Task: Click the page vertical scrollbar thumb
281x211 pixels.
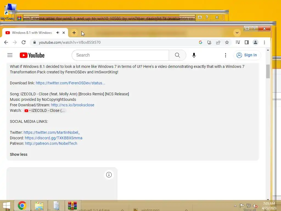Action: pyautogui.click(x=268, y=71)
